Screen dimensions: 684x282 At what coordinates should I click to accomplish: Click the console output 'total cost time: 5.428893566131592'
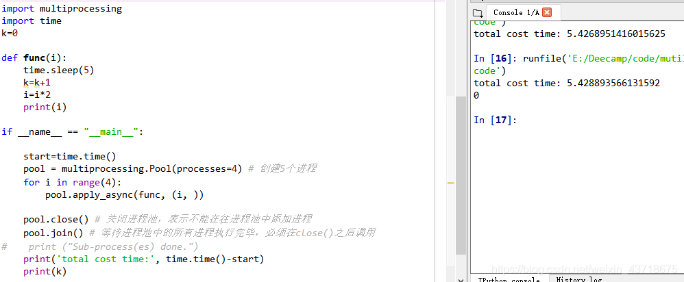pyautogui.click(x=567, y=83)
